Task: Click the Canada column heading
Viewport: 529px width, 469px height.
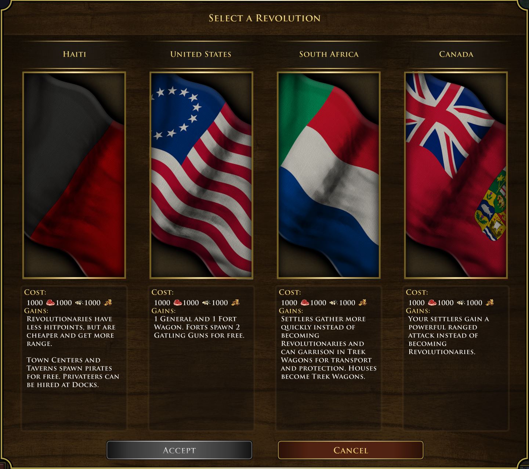Action: (x=456, y=54)
